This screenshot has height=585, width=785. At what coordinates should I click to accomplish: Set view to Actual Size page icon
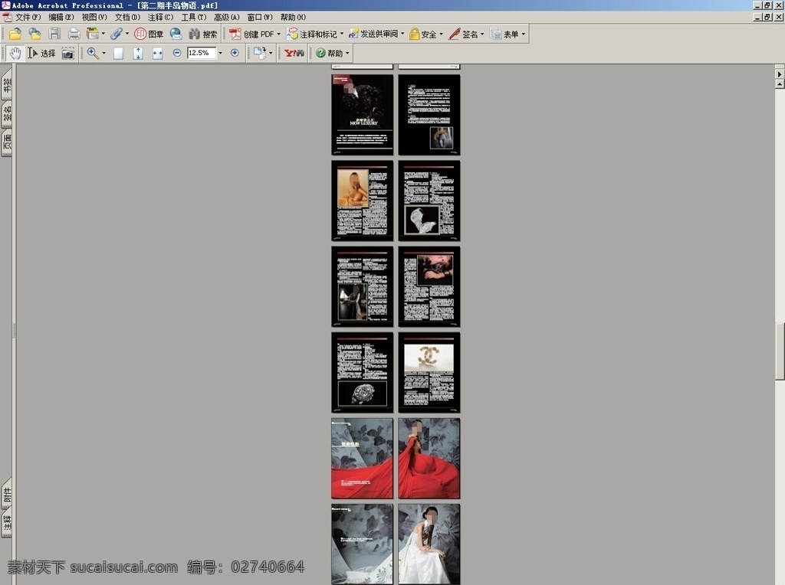[x=118, y=53]
